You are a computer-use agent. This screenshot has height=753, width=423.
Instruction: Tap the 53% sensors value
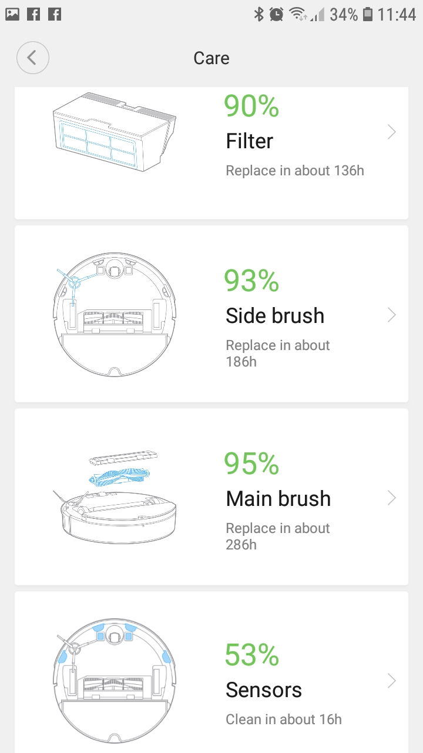click(x=251, y=655)
